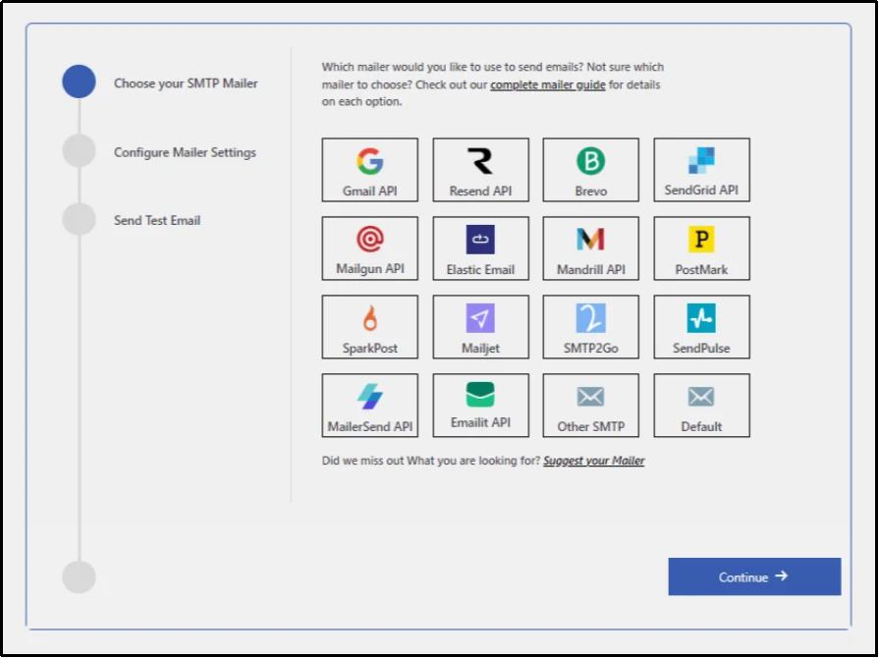Open the complete mailer guide link
This screenshot has height=658, width=879.
click(547, 83)
